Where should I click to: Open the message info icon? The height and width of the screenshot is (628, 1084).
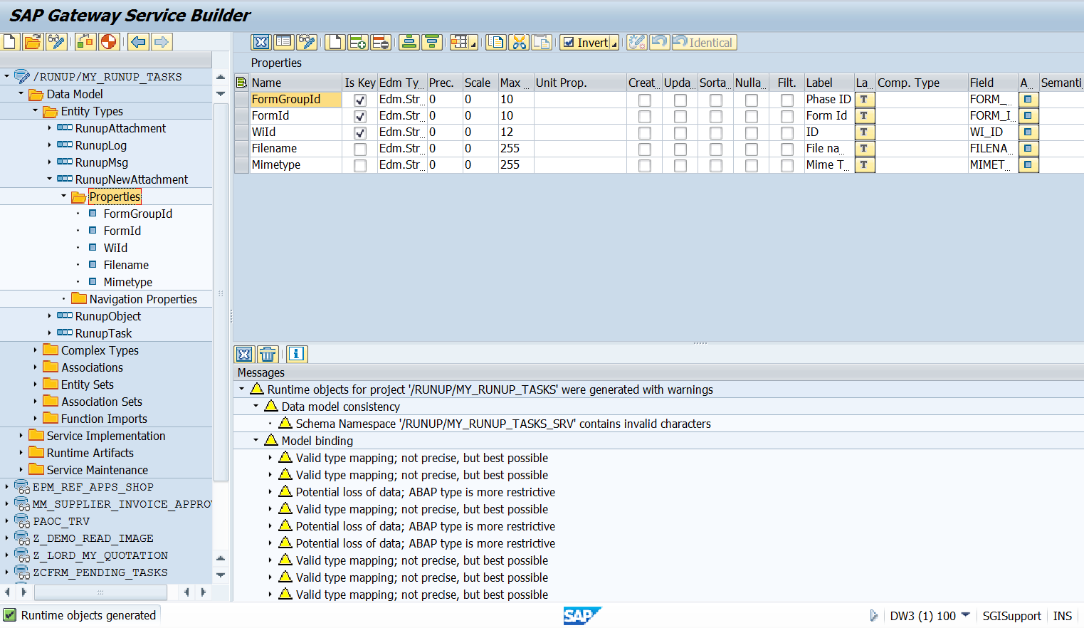coord(297,354)
